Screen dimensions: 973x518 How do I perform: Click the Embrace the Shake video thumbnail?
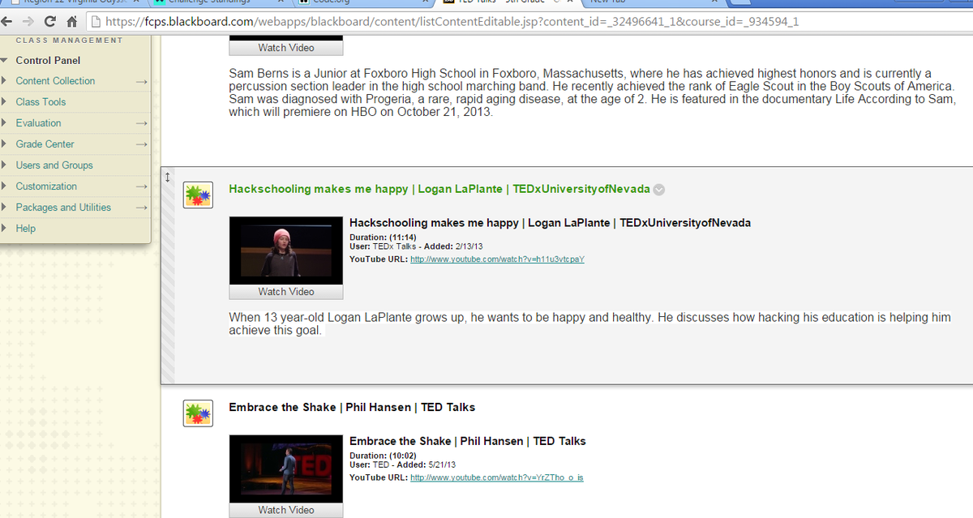286,469
